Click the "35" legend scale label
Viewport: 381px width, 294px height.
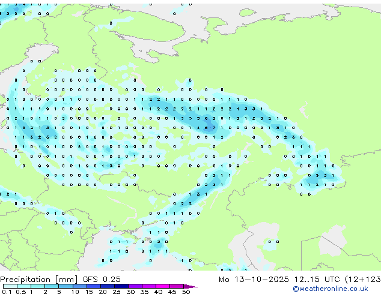point(144,292)
